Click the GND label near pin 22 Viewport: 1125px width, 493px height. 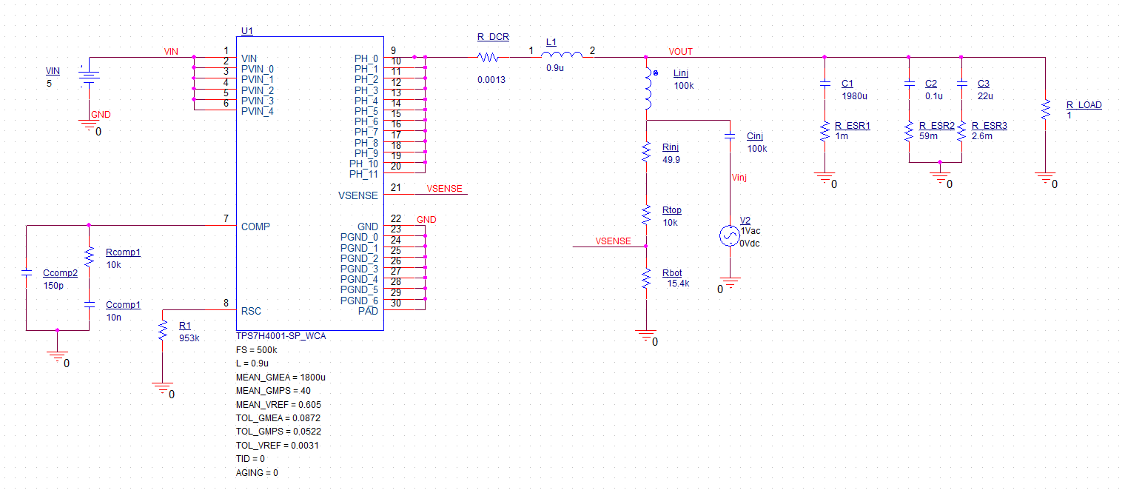point(426,219)
